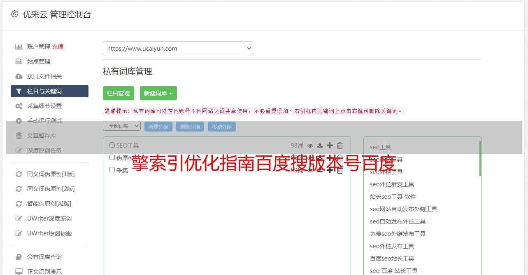Click the 新建词库 + button
This screenshot has height=275, width=528.
(x=158, y=93)
